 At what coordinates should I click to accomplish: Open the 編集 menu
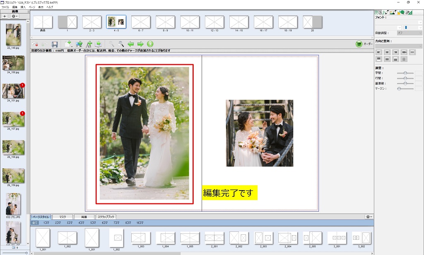tap(15, 7)
